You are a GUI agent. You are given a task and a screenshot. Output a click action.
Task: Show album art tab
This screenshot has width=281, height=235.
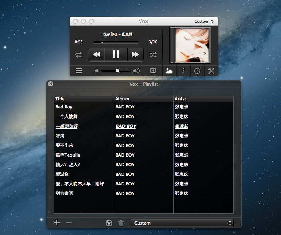tap(169, 71)
